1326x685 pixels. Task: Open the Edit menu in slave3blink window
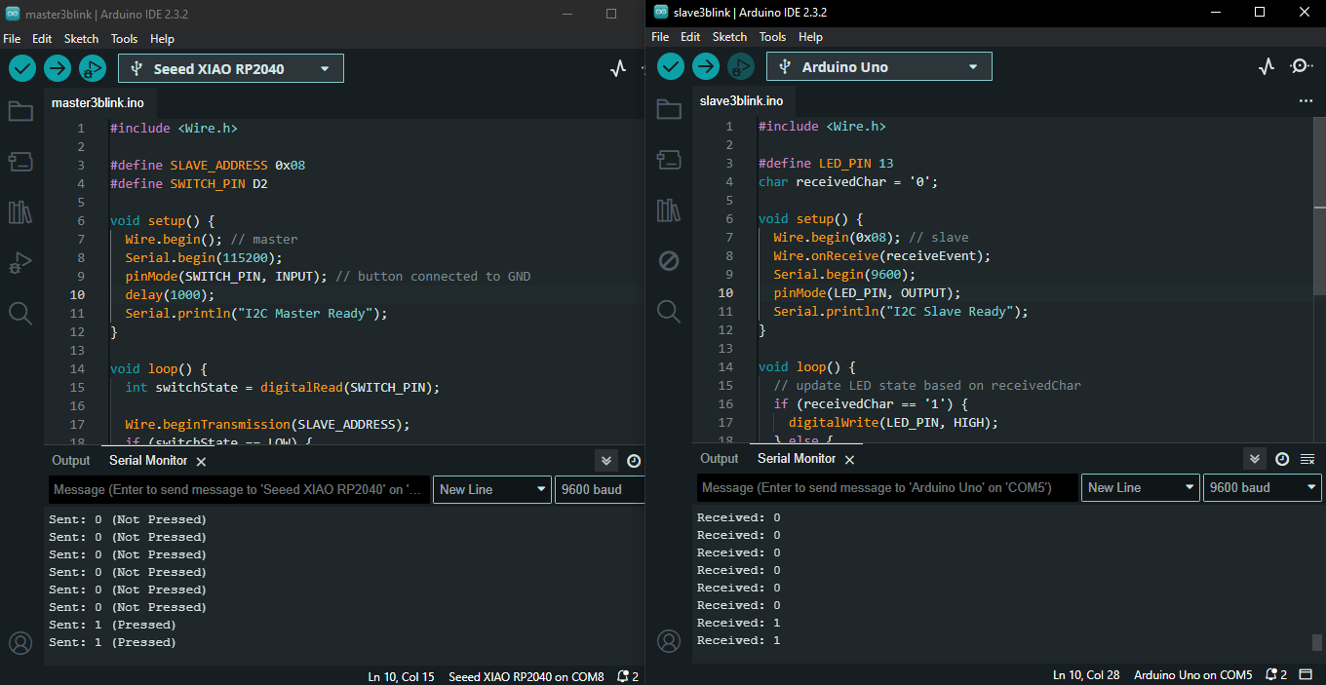click(690, 37)
